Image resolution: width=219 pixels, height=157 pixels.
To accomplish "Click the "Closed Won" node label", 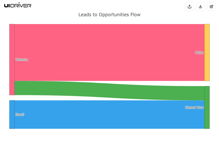I will click(x=194, y=108).
